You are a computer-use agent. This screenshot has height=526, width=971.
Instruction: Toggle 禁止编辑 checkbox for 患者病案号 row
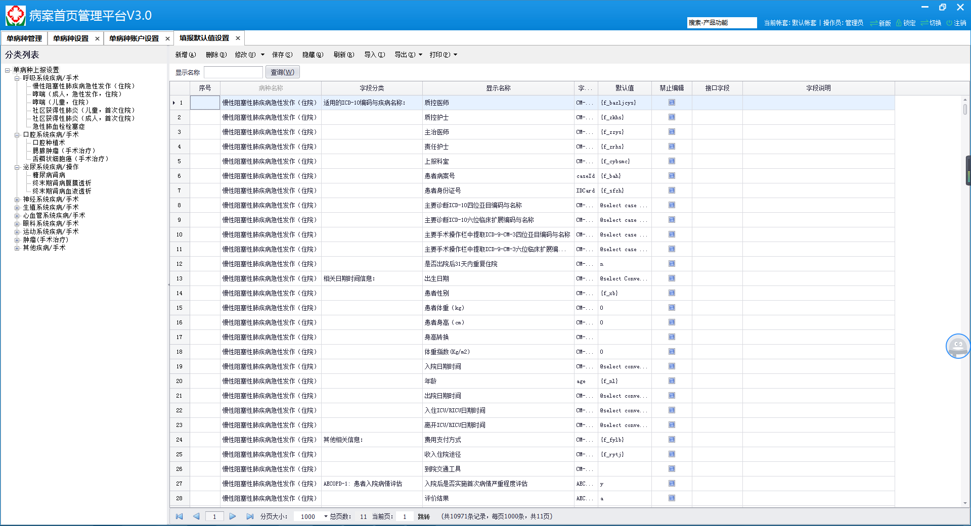pos(672,176)
